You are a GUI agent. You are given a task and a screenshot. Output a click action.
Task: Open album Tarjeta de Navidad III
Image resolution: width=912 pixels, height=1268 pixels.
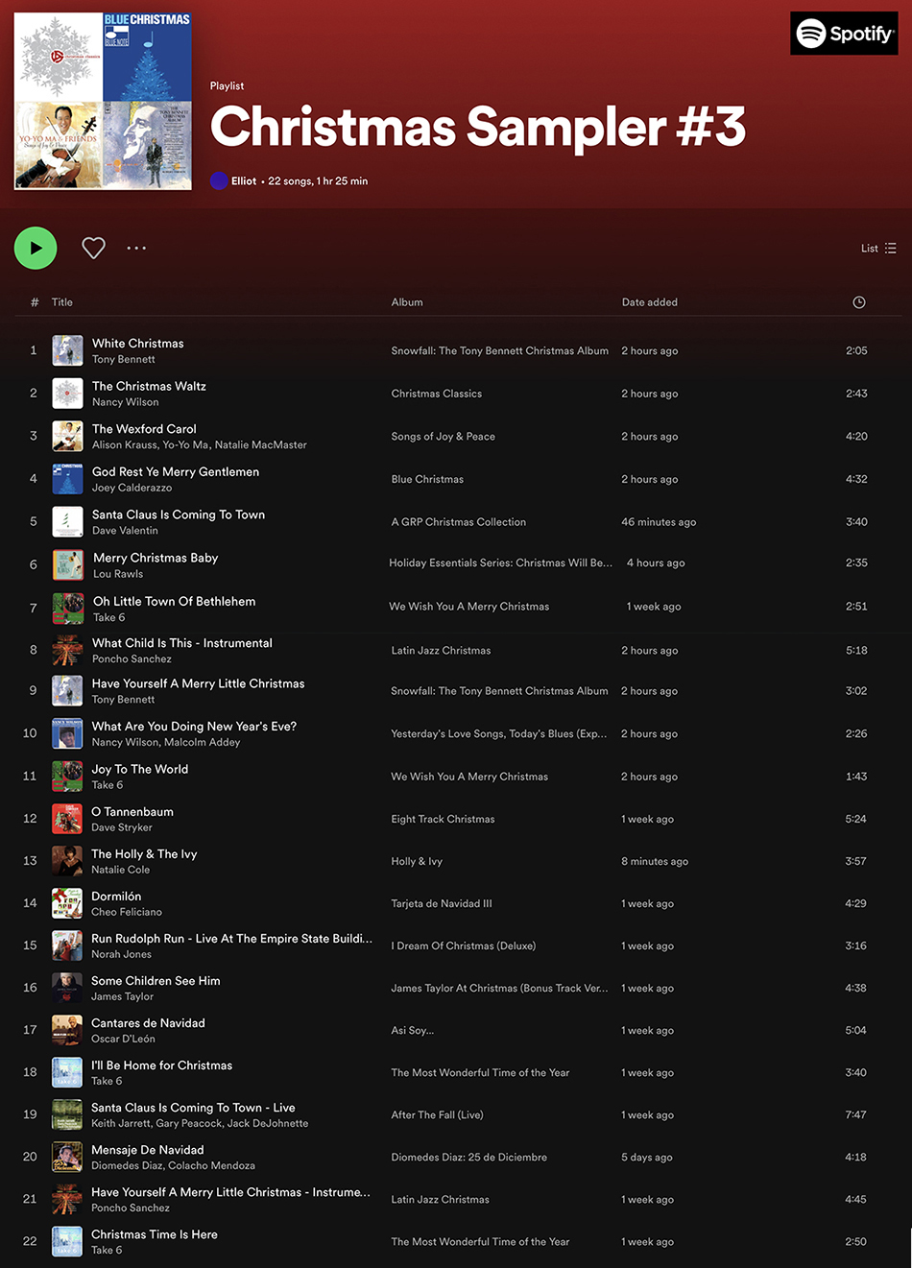point(442,903)
